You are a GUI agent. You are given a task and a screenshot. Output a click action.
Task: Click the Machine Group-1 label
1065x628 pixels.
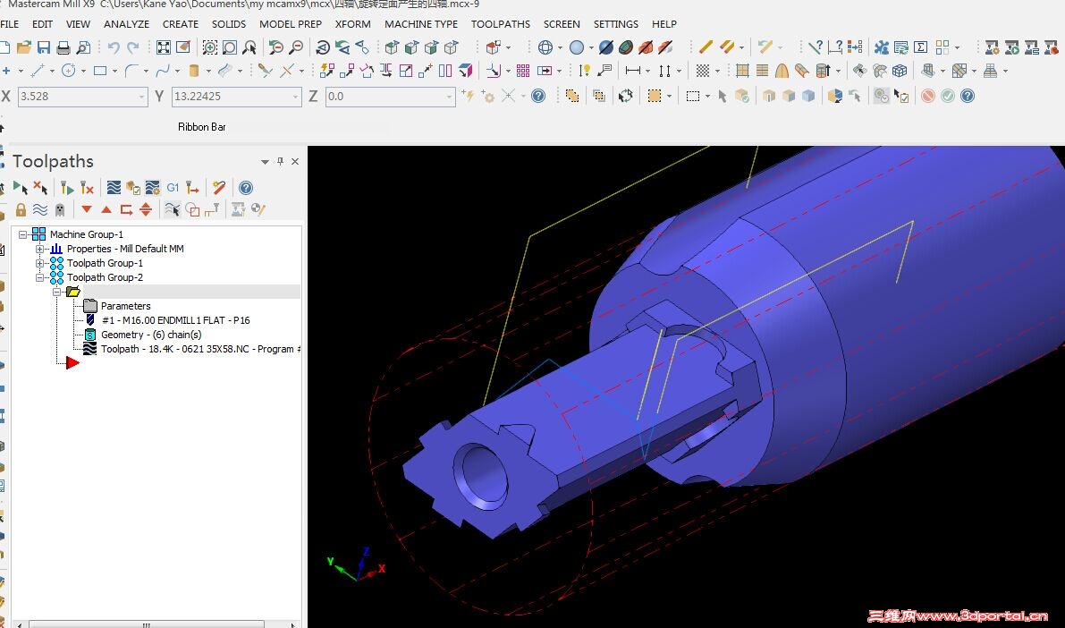point(86,234)
